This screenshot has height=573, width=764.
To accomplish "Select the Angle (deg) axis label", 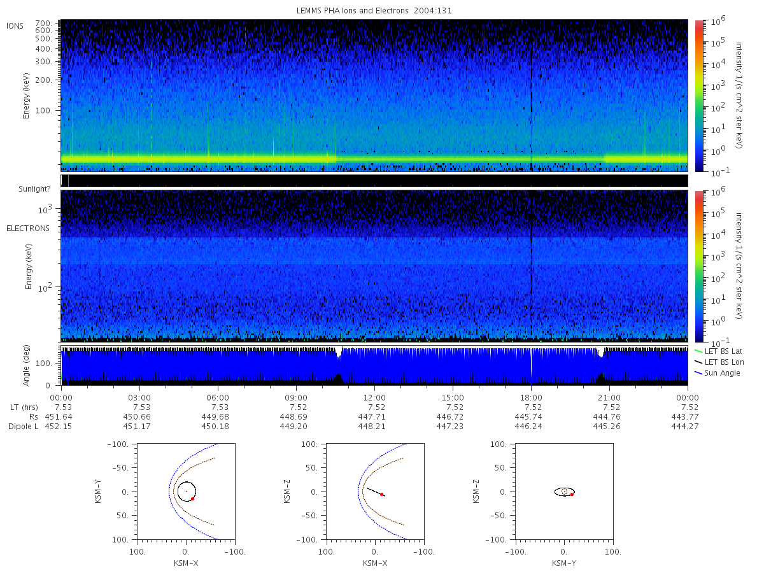I will (x=27, y=367).
